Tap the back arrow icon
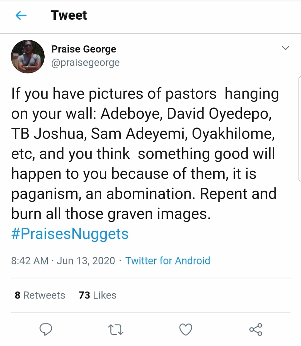This screenshot has width=301, height=346. (x=21, y=16)
